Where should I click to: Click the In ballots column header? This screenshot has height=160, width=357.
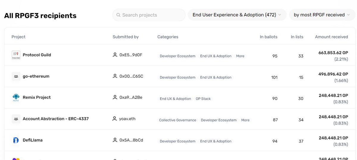pyautogui.click(x=269, y=37)
